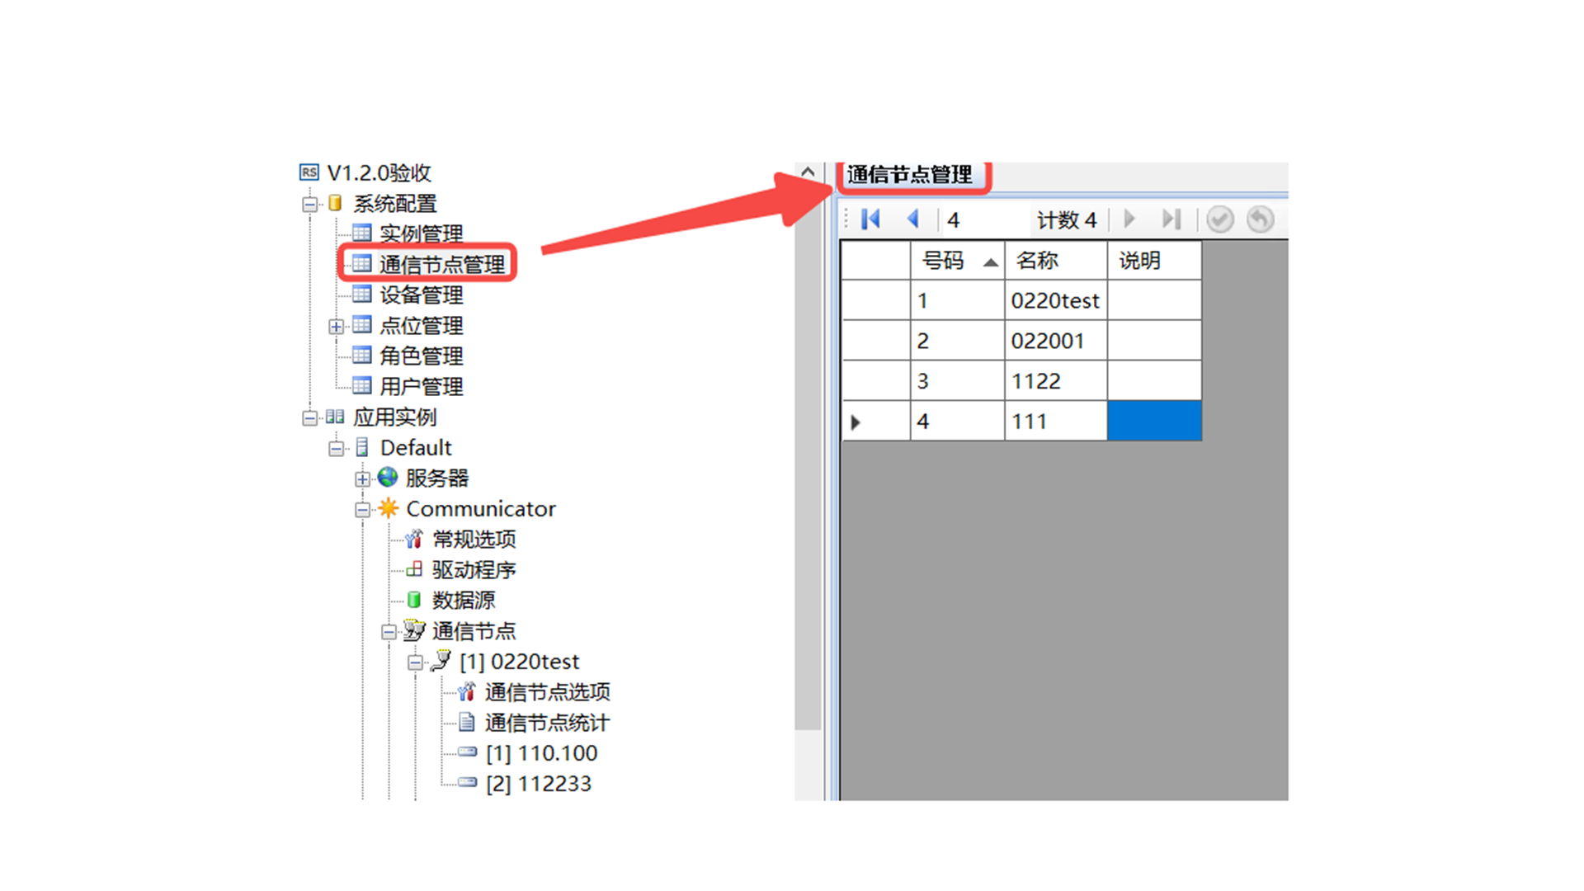Click the row selector of row 4
The height and width of the screenshot is (891, 1584).
coord(876,421)
